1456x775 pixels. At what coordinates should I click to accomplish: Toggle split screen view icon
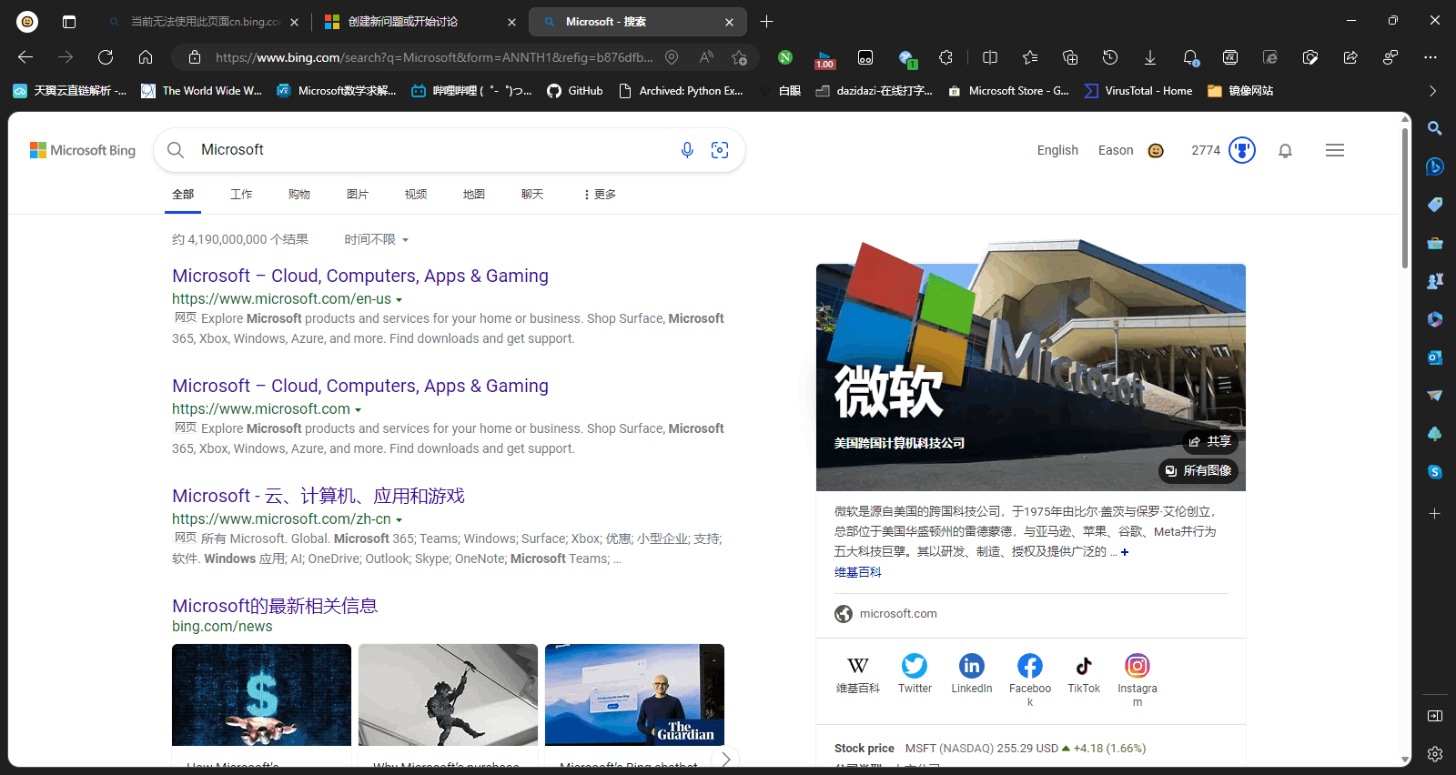click(x=990, y=57)
